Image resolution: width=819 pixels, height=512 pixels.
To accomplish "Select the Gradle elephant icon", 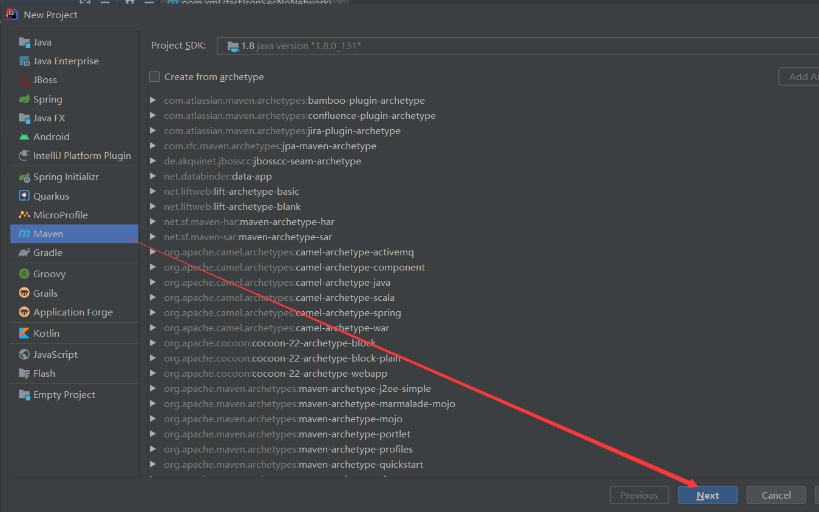I will coord(24,253).
